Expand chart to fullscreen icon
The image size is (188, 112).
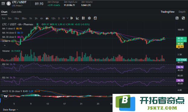pos(183,18)
